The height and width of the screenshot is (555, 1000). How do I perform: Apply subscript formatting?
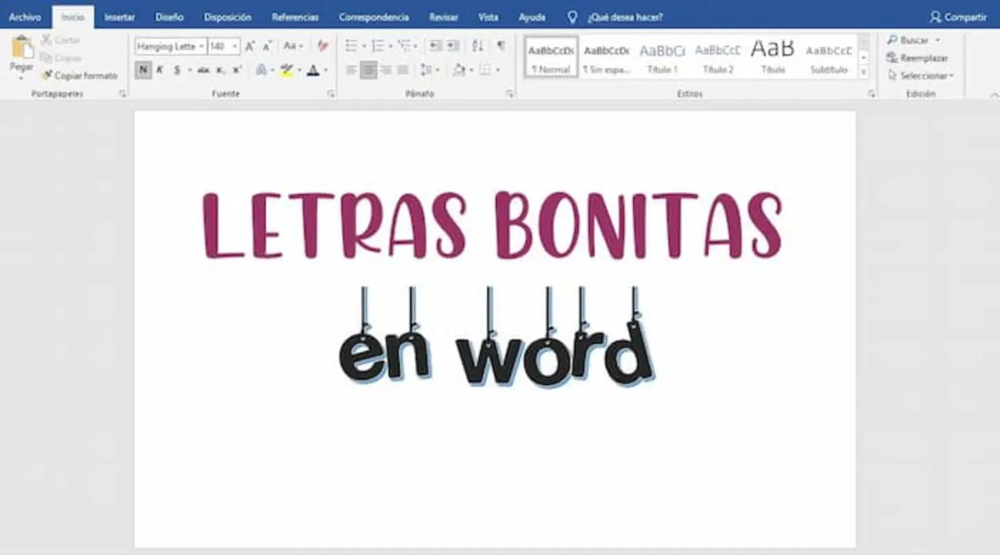pos(220,70)
